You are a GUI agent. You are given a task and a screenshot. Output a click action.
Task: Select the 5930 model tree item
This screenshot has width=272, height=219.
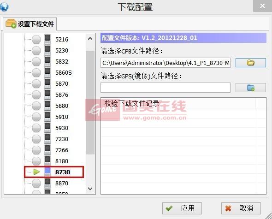(x=62, y=128)
